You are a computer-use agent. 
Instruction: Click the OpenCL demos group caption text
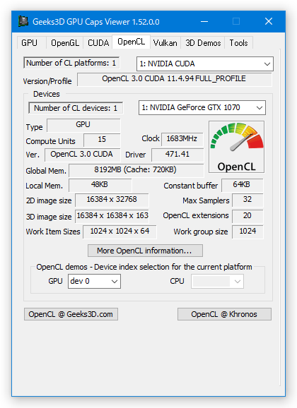point(144,267)
